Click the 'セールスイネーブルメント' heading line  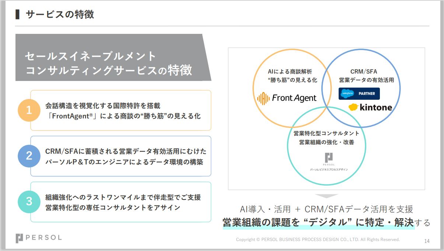tap(91, 56)
